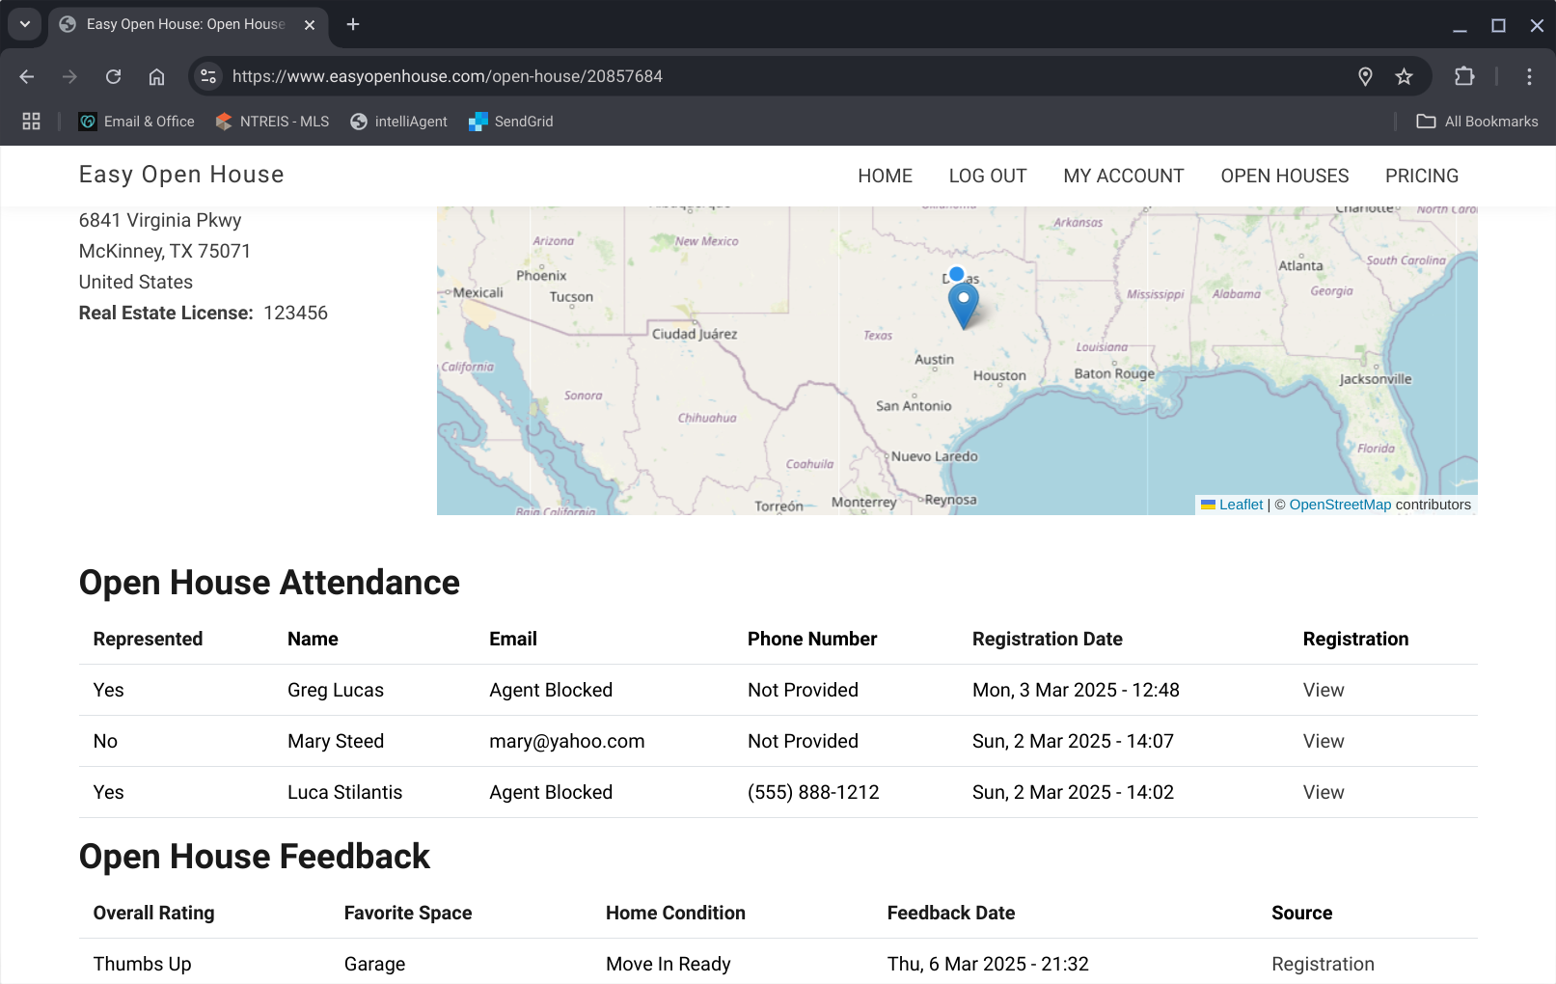View Mary Steed's registration details
Image resolution: width=1556 pixels, height=984 pixels.
click(1323, 741)
